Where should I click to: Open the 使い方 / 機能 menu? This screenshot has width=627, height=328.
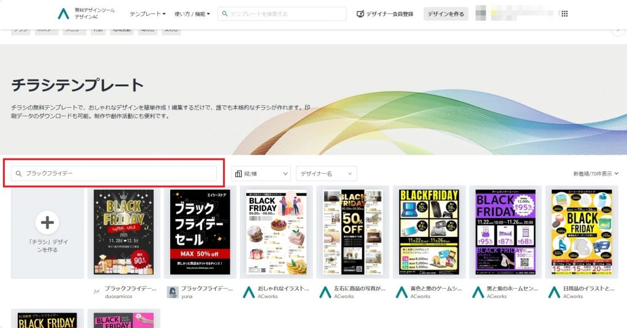pos(192,14)
